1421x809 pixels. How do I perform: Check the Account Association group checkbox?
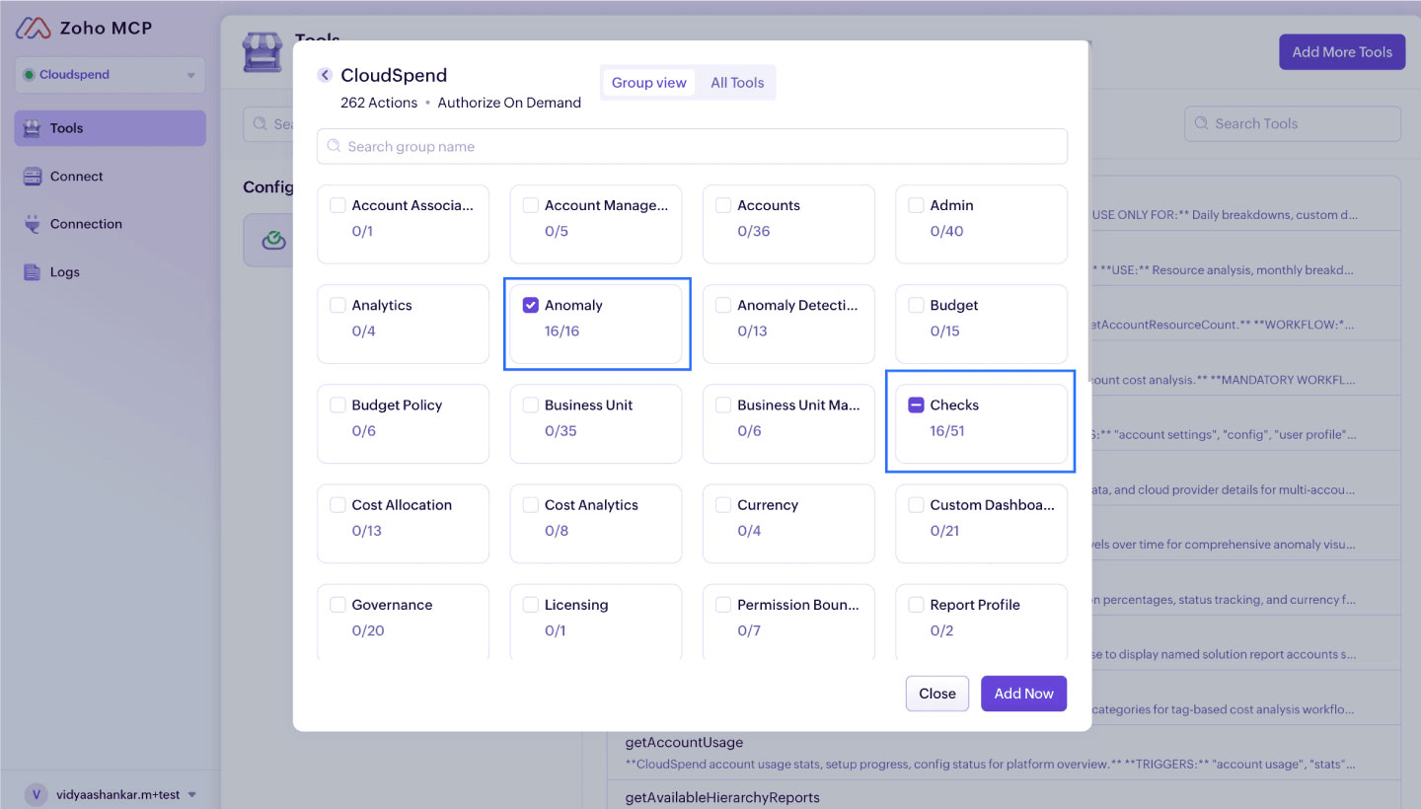[337, 205]
